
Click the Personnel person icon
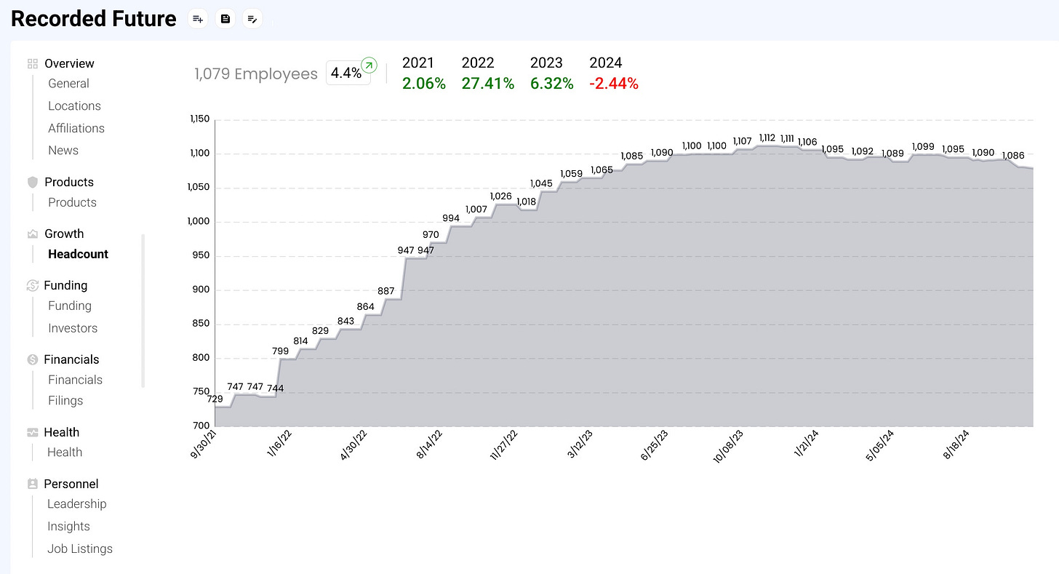32,484
